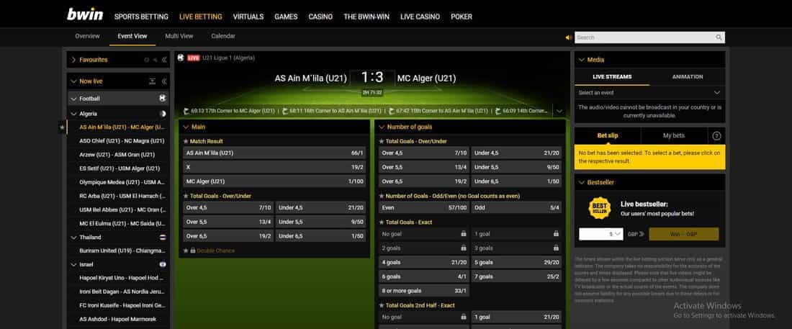The width and height of the screenshot is (792, 329).
Task: Pick 8 or more goals at 33/1
Action: [424, 291]
